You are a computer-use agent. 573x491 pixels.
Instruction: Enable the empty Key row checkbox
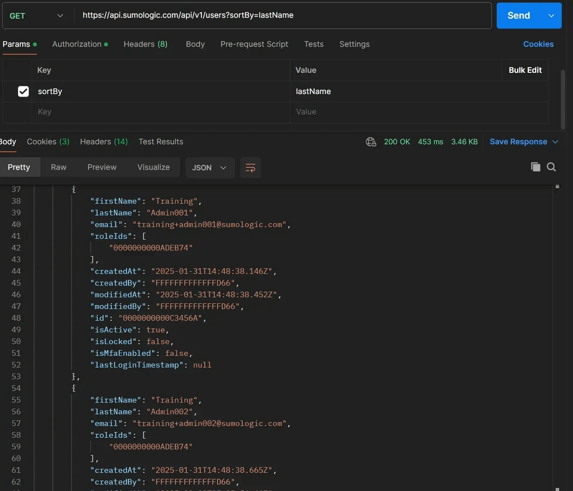pyautogui.click(x=23, y=112)
